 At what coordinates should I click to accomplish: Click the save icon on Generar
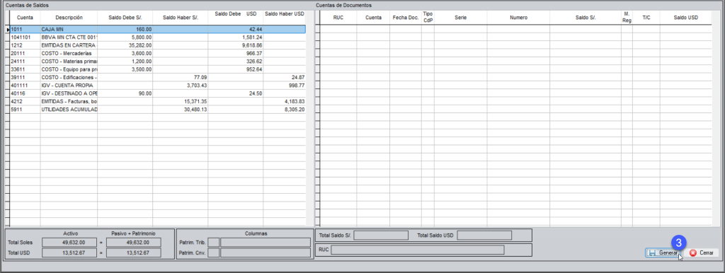pyautogui.click(x=652, y=253)
